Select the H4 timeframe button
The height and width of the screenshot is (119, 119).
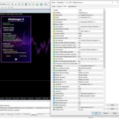pyautogui.click(x=2, y=7)
